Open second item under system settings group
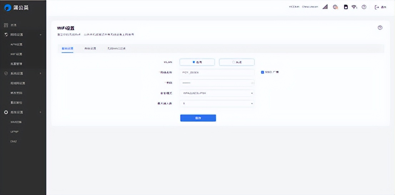 click(16, 93)
